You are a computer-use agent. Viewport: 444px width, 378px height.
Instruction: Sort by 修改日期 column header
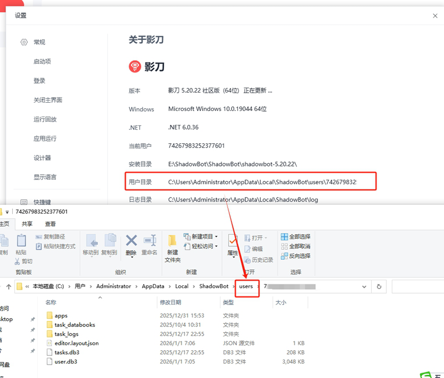click(170, 303)
